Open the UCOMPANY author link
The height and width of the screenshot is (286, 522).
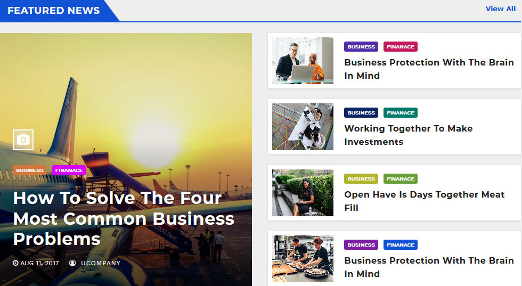click(x=101, y=263)
